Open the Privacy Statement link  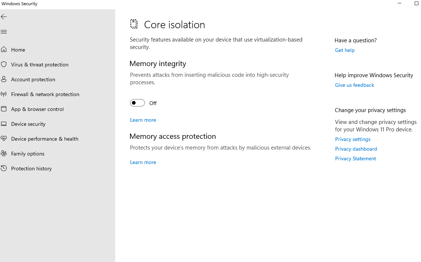[355, 158]
